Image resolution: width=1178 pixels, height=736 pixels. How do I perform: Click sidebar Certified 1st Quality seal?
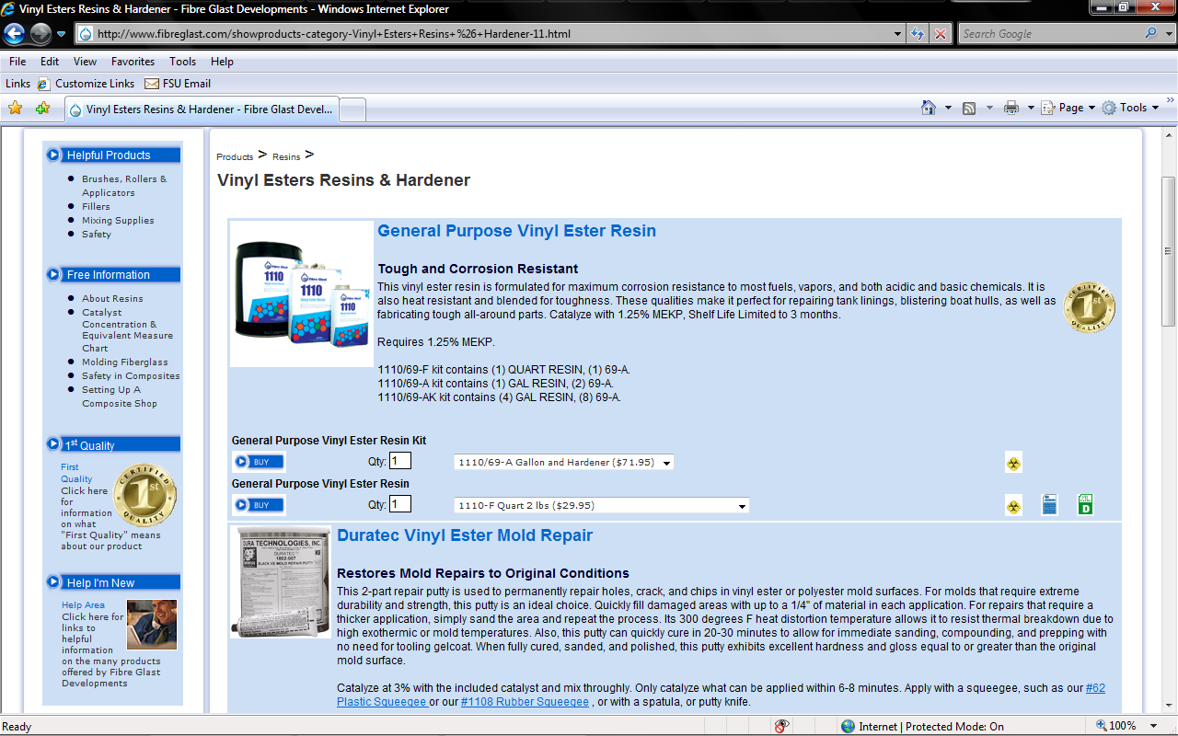[145, 494]
